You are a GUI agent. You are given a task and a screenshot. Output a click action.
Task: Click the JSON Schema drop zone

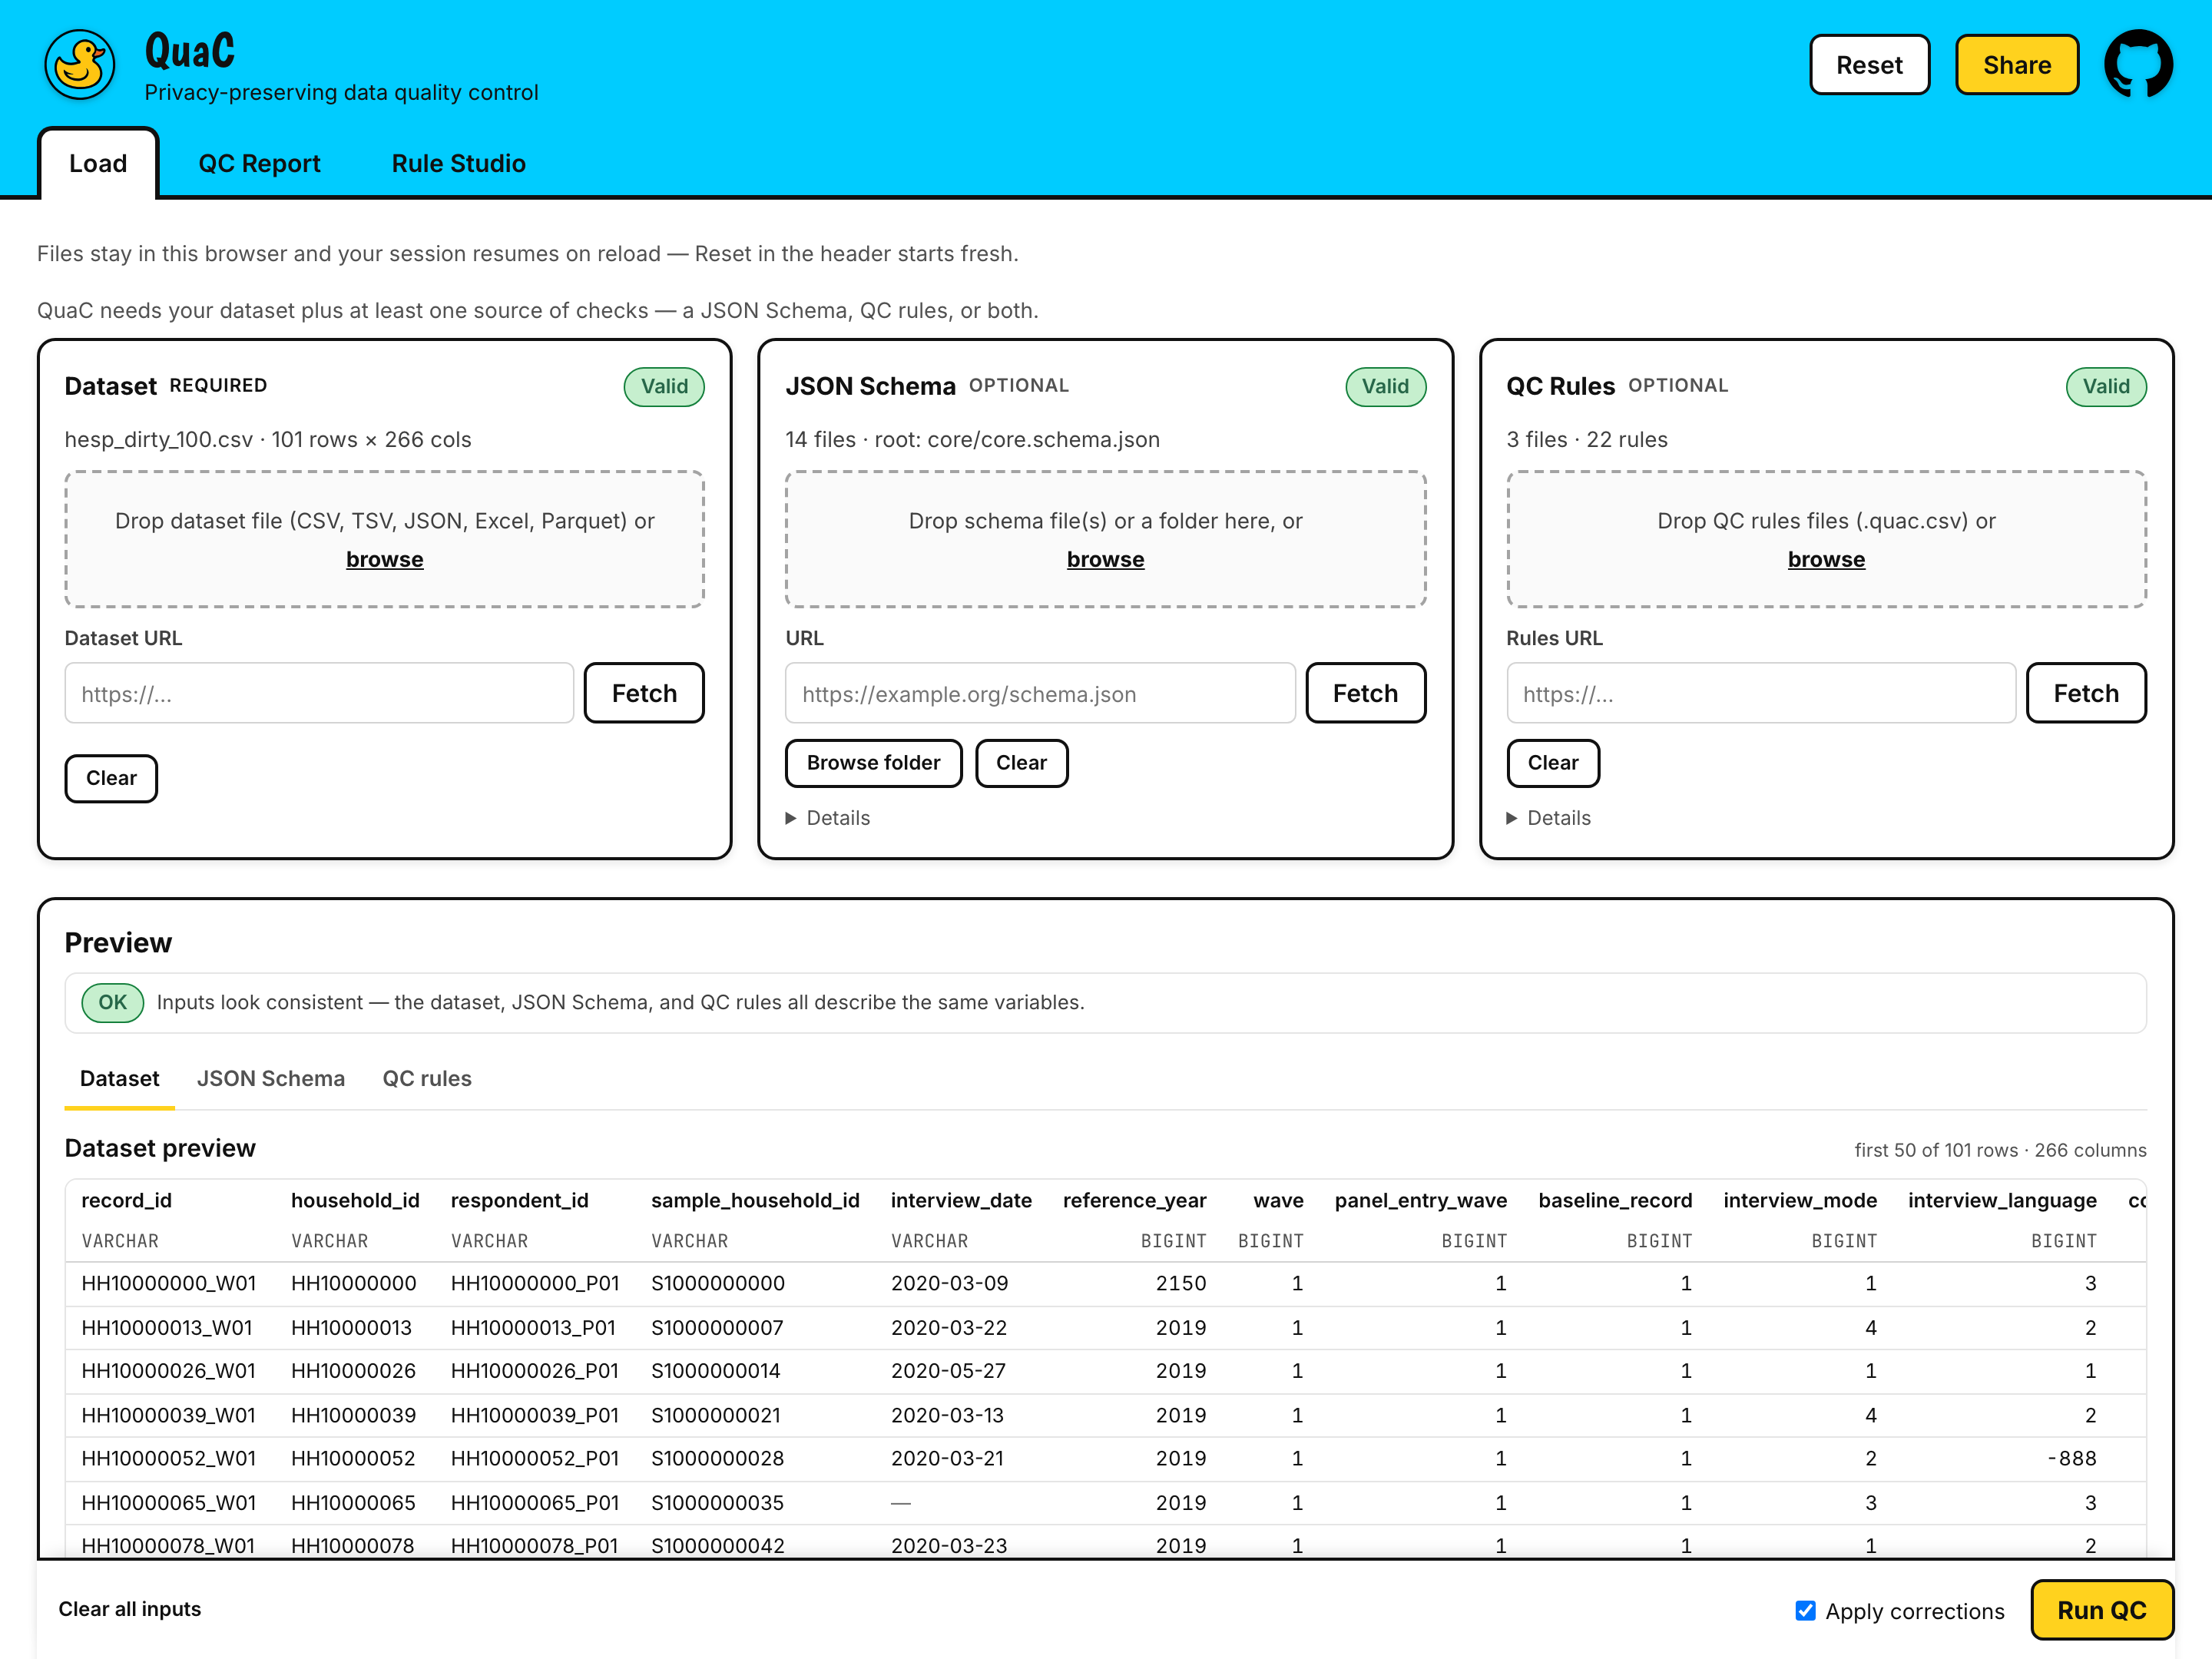click(x=1105, y=540)
